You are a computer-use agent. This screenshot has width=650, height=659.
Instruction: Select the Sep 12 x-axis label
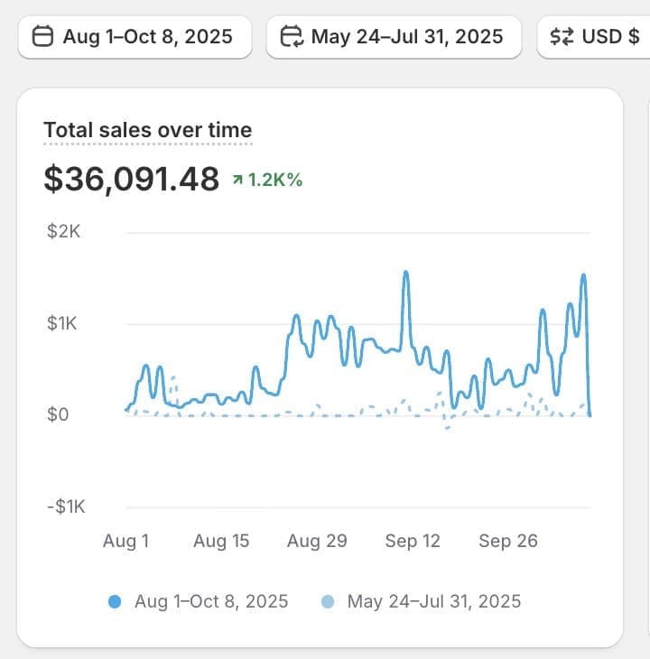click(413, 541)
